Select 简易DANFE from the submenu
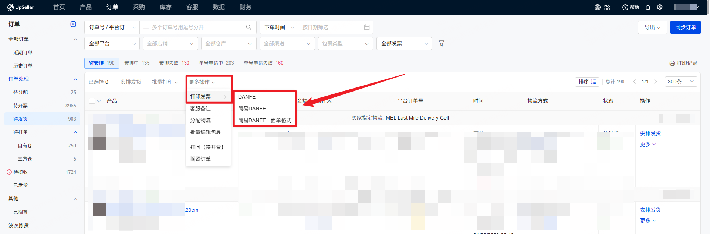 click(x=252, y=109)
